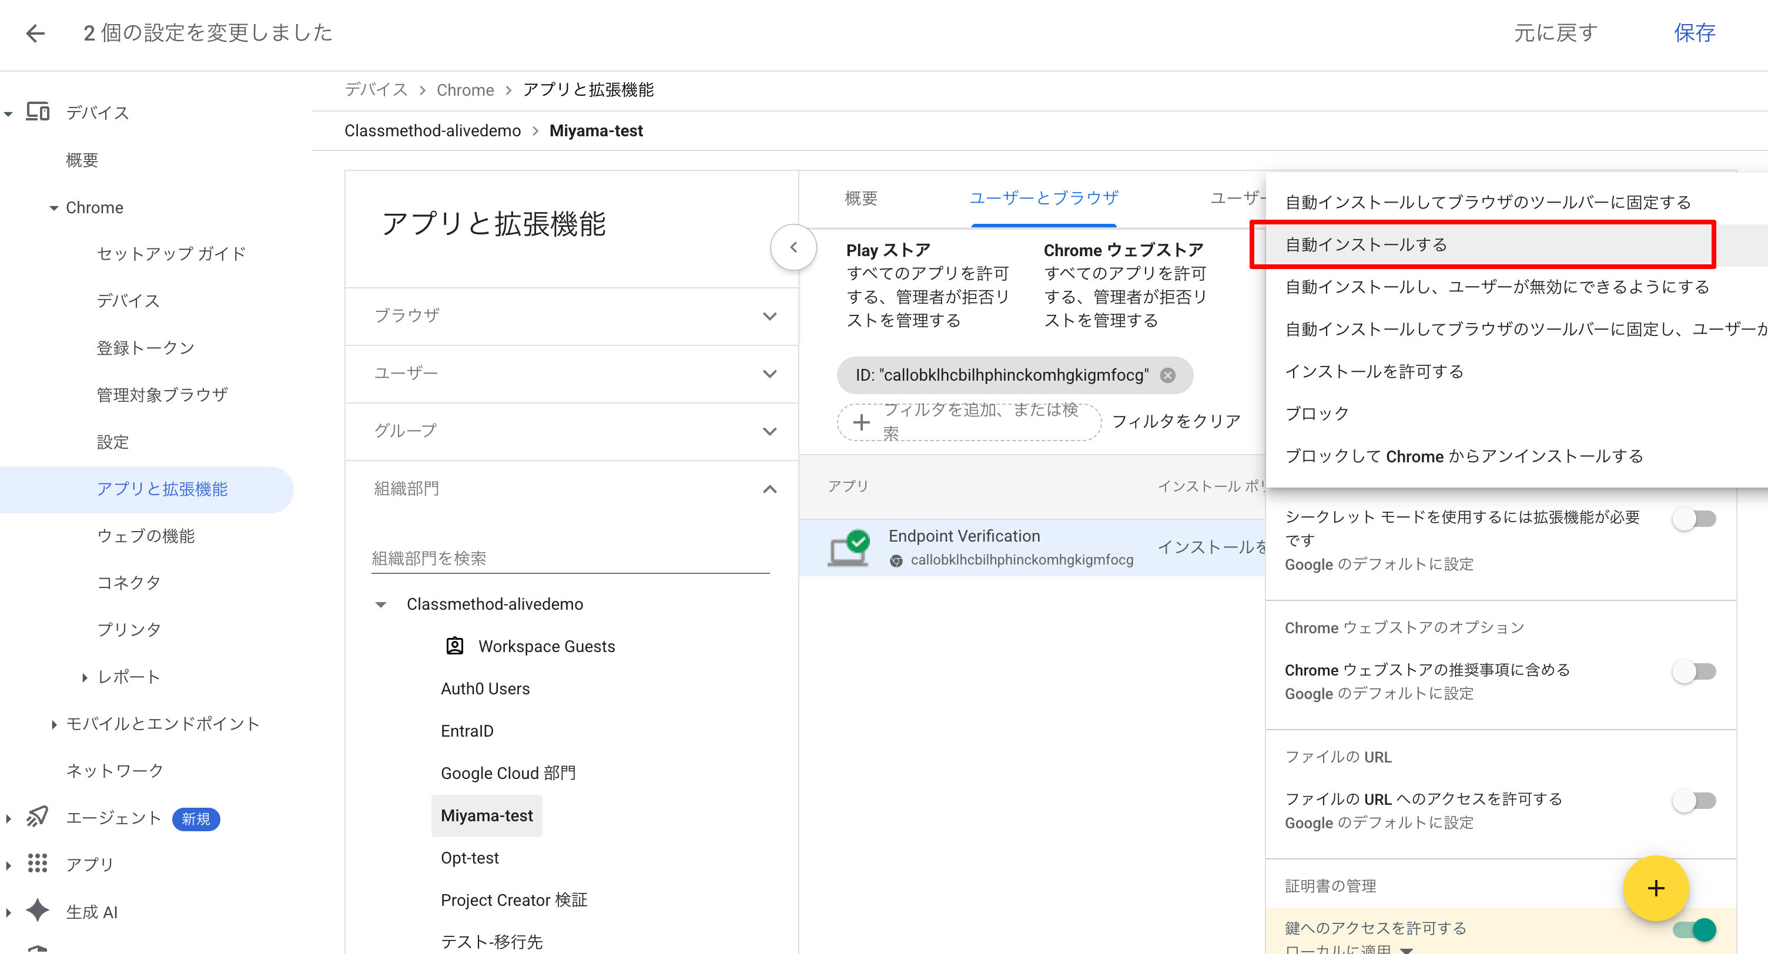Select Miyama-test organizational unit
Viewport: 1768px width, 954px height.
pos(487,815)
